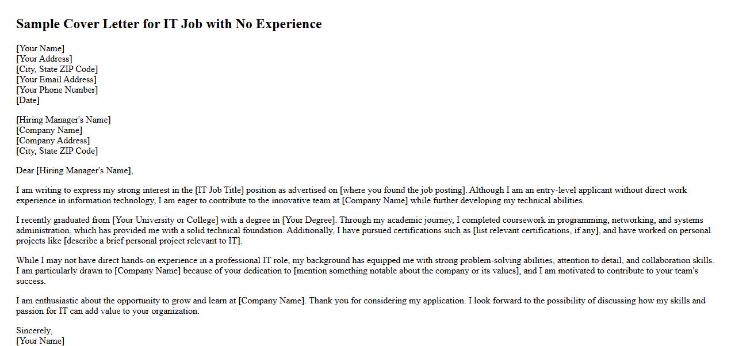Screen dimensions: 735x346
Task: Click [Your Name] in the sender address block
Action: click(40, 48)
